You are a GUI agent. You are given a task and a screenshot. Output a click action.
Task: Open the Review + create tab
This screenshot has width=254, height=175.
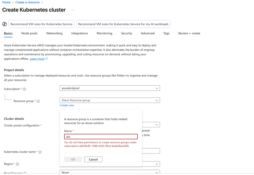click(189, 33)
